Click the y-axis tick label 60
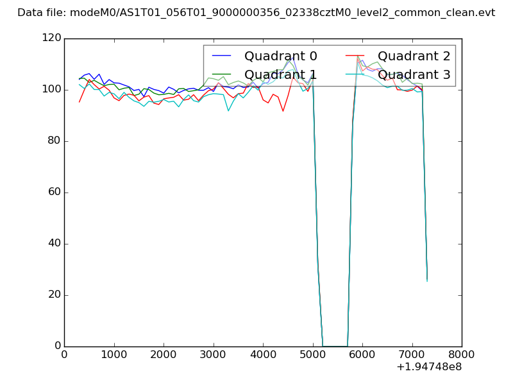513x385 pixels. (55, 193)
